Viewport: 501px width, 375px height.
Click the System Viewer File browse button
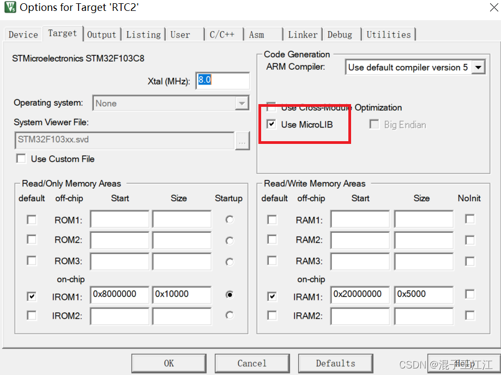(242, 141)
